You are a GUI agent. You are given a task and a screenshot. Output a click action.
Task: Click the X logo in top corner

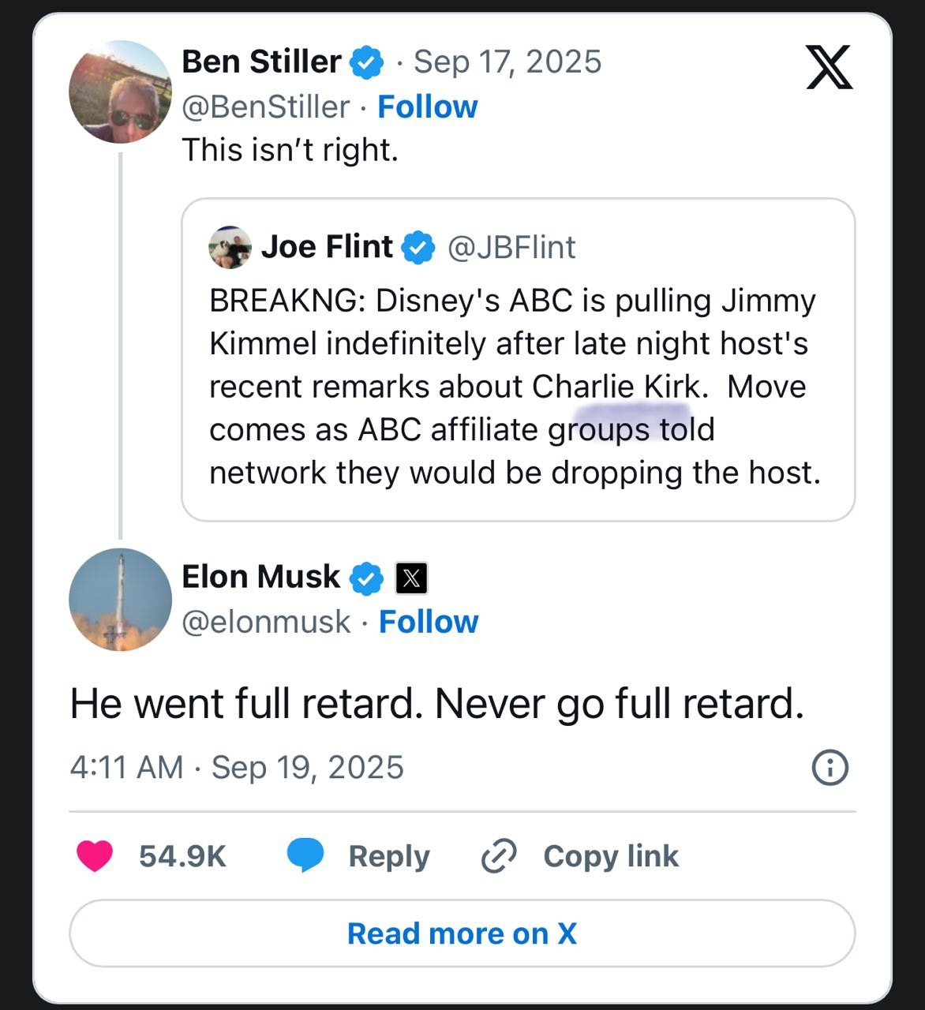(x=829, y=67)
